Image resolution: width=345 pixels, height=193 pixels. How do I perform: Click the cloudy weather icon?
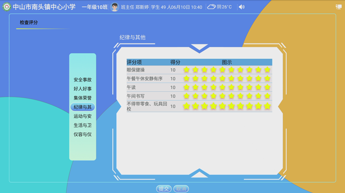point(212,7)
